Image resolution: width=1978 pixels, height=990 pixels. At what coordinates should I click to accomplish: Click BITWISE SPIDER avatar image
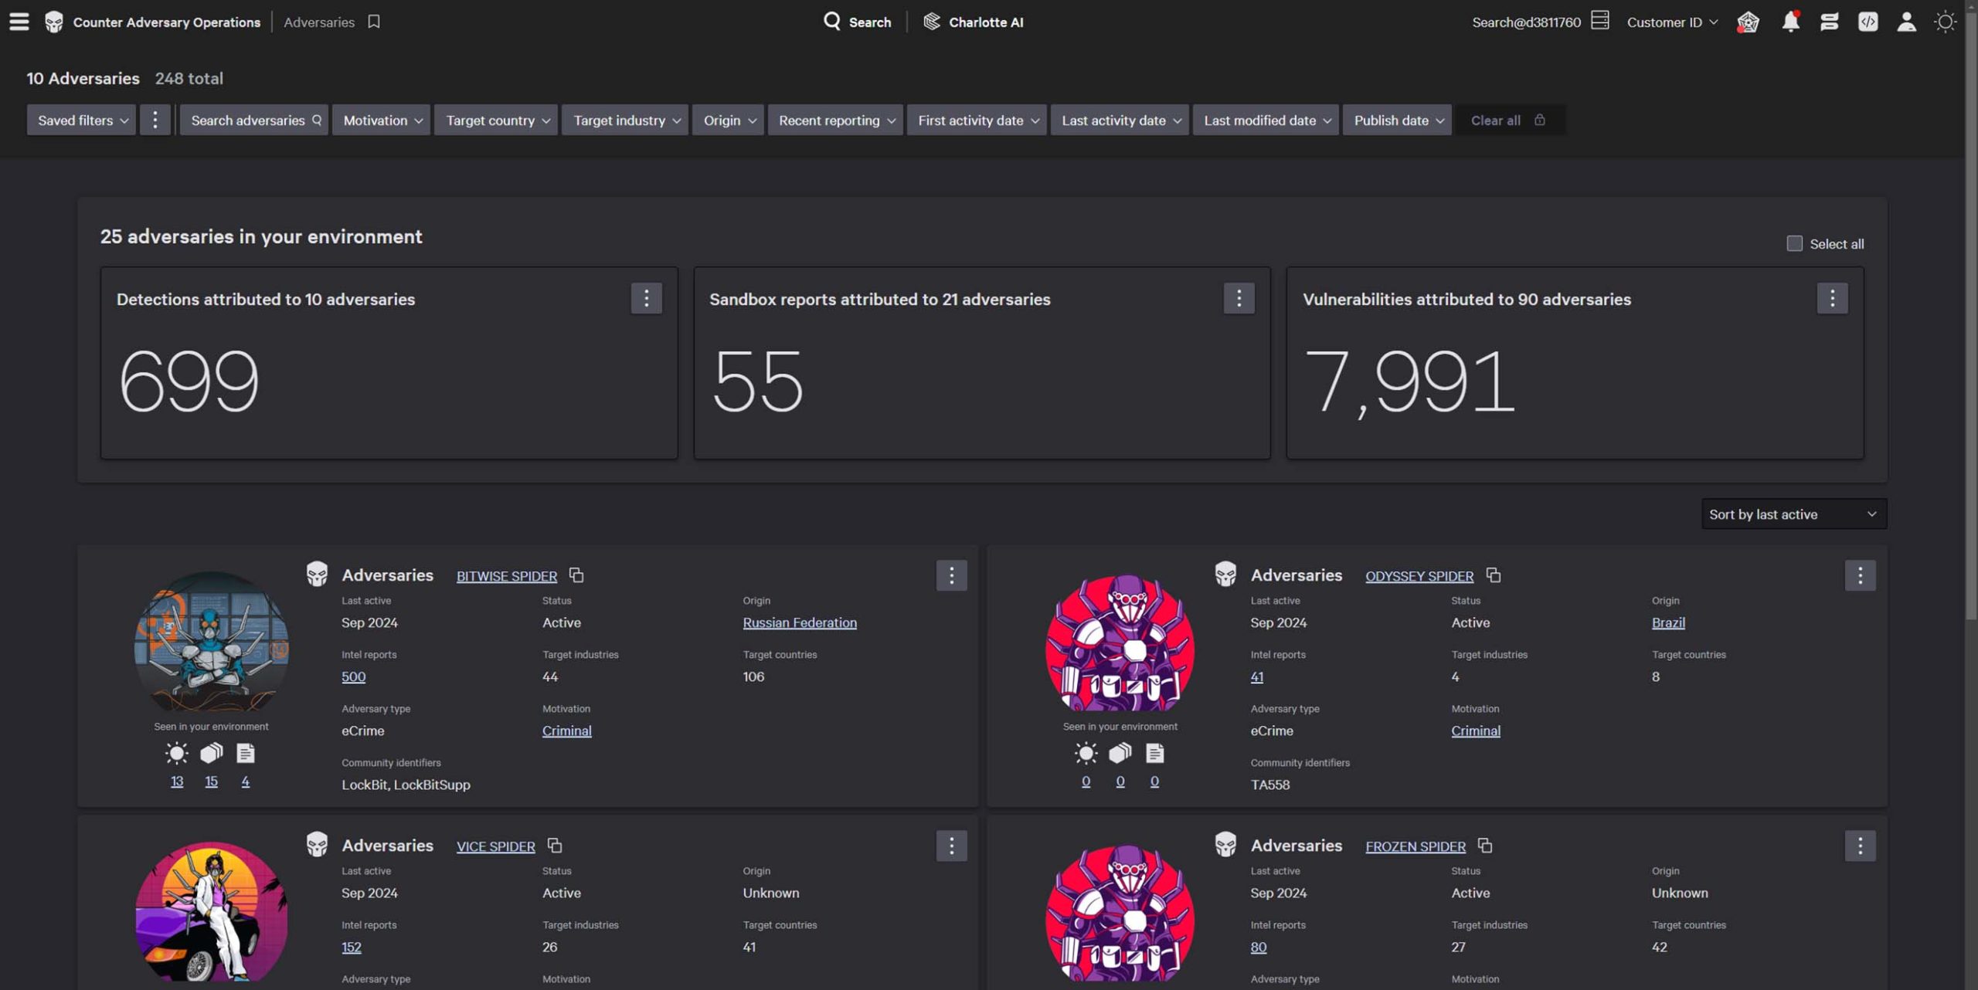211,642
